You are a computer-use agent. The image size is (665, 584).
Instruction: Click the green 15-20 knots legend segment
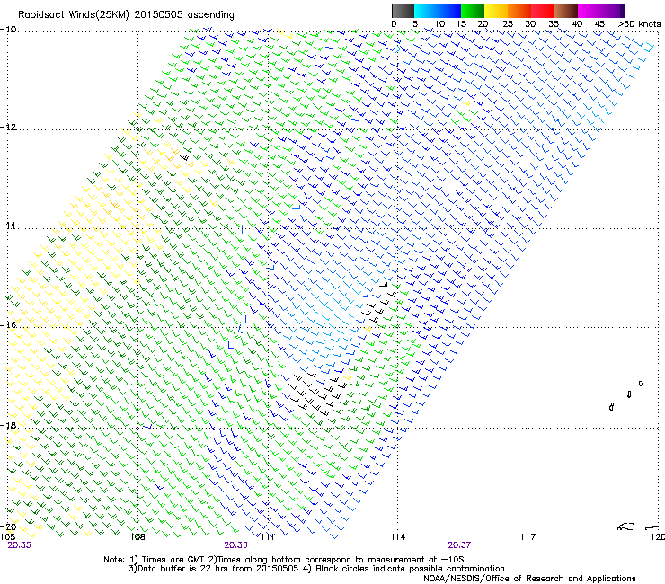point(473,11)
